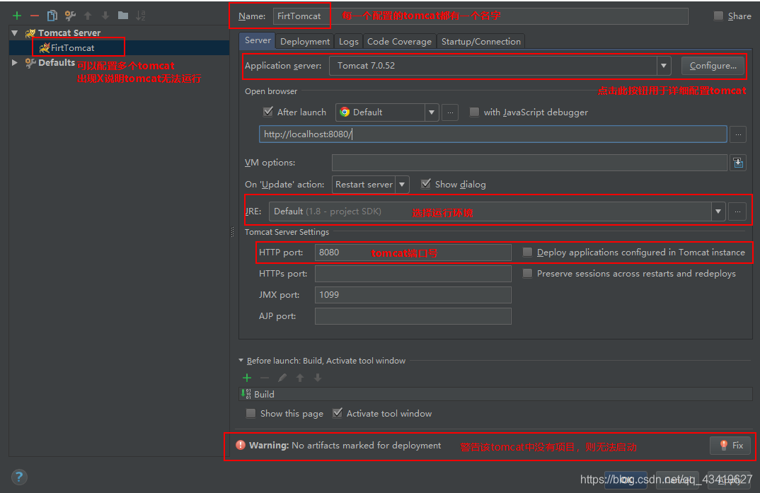Create new folder for configurations
This screenshot has height=493, width=760.
[x=123, y=16]
